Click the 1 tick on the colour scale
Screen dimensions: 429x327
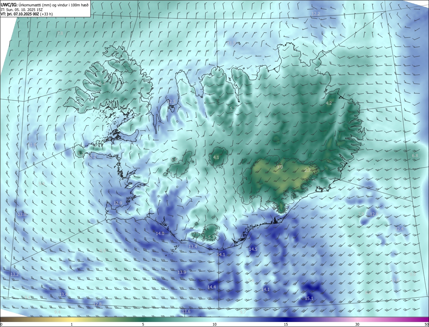(x=72, y=324)
